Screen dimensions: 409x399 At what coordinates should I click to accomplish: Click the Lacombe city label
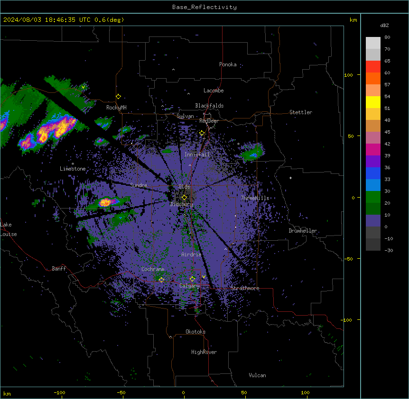(214, 91)
